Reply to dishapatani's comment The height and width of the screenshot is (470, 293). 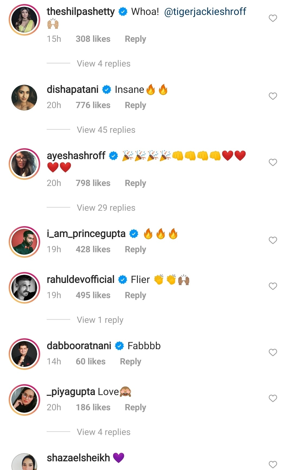[135, 105]
